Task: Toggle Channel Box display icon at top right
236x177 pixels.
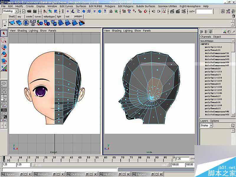Action: pyautogui.click(x=233, y=11)
